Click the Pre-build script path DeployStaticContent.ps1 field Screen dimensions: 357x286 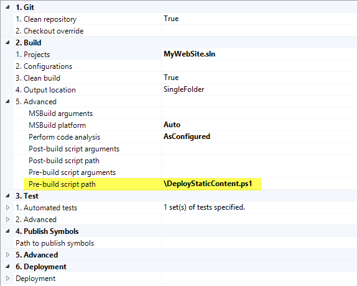pyautogui.click(x=259, y=184)
